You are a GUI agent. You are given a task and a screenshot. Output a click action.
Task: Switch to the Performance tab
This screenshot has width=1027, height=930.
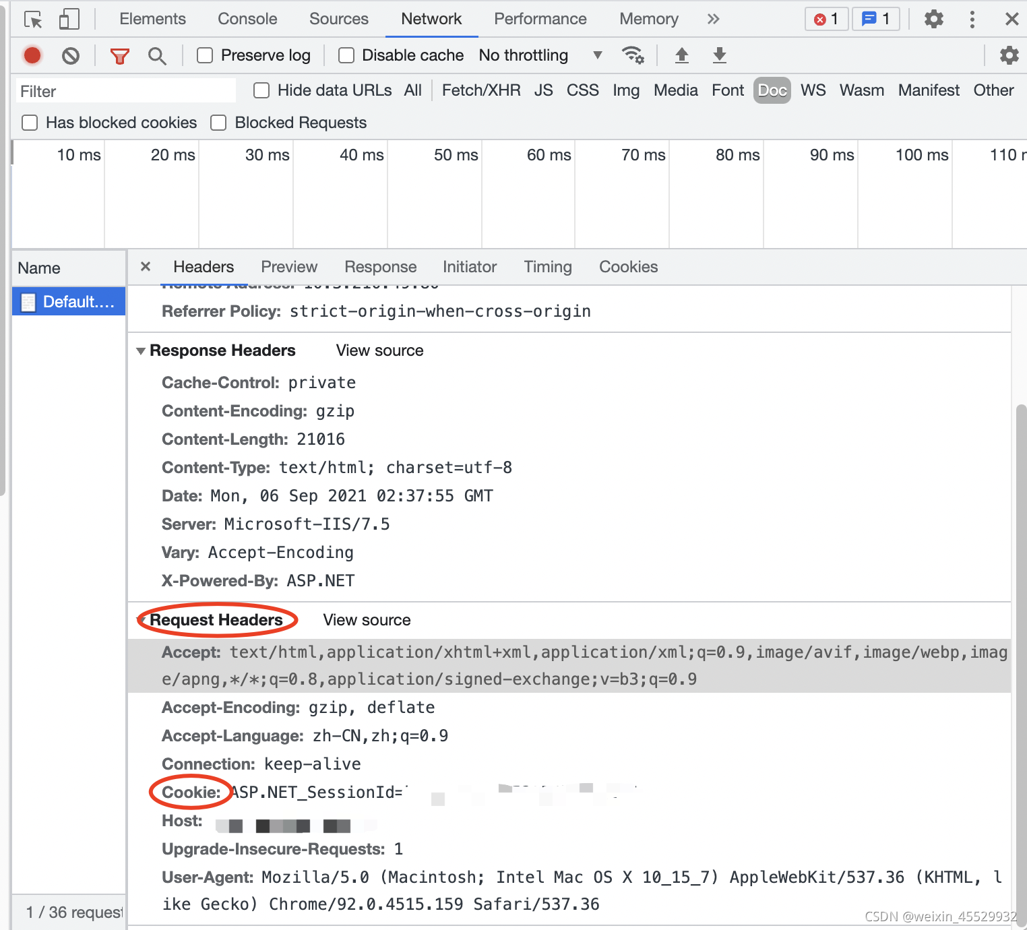pos(540,19)
